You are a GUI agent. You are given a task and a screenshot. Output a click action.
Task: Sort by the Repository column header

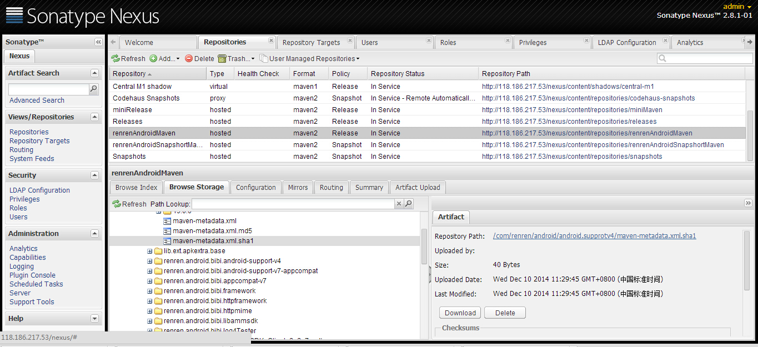158,74
